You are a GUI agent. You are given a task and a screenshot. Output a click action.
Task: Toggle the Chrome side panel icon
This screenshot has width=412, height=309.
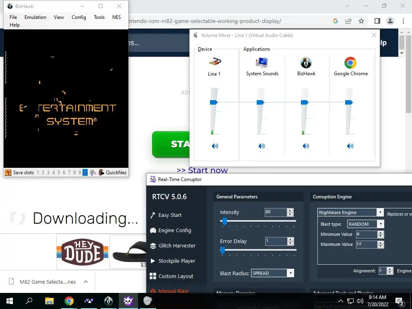377,21
